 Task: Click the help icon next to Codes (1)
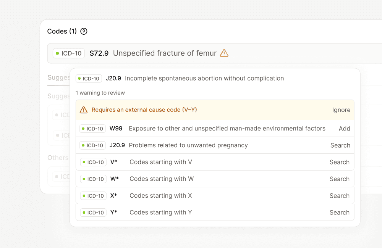coord(84,31)
